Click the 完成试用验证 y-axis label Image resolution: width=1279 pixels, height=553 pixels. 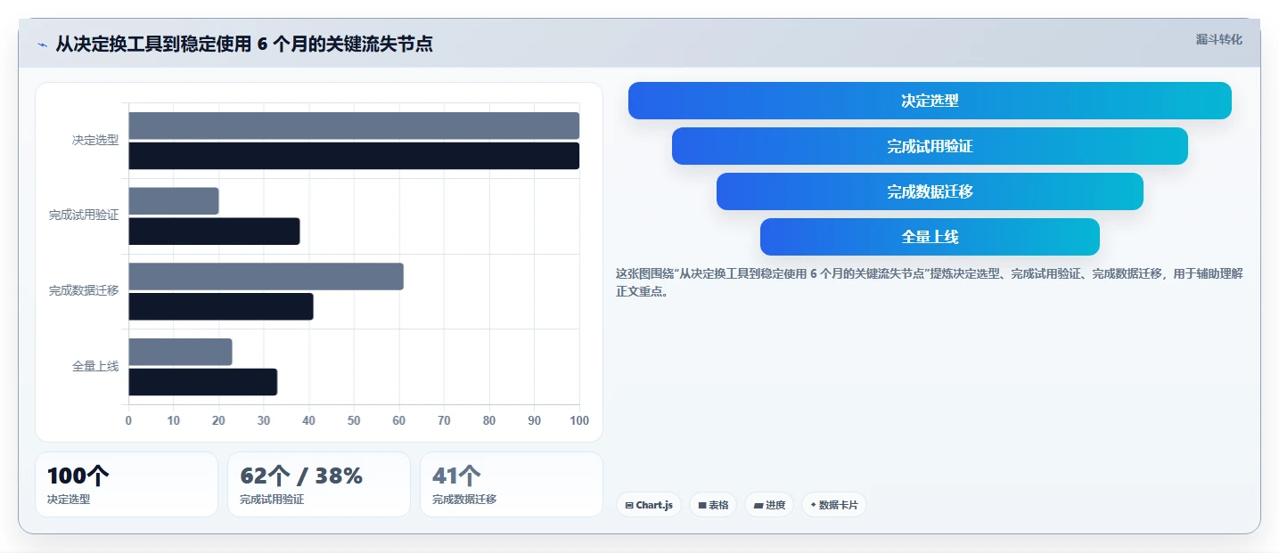pyautogui.click(x=84, y=216)
